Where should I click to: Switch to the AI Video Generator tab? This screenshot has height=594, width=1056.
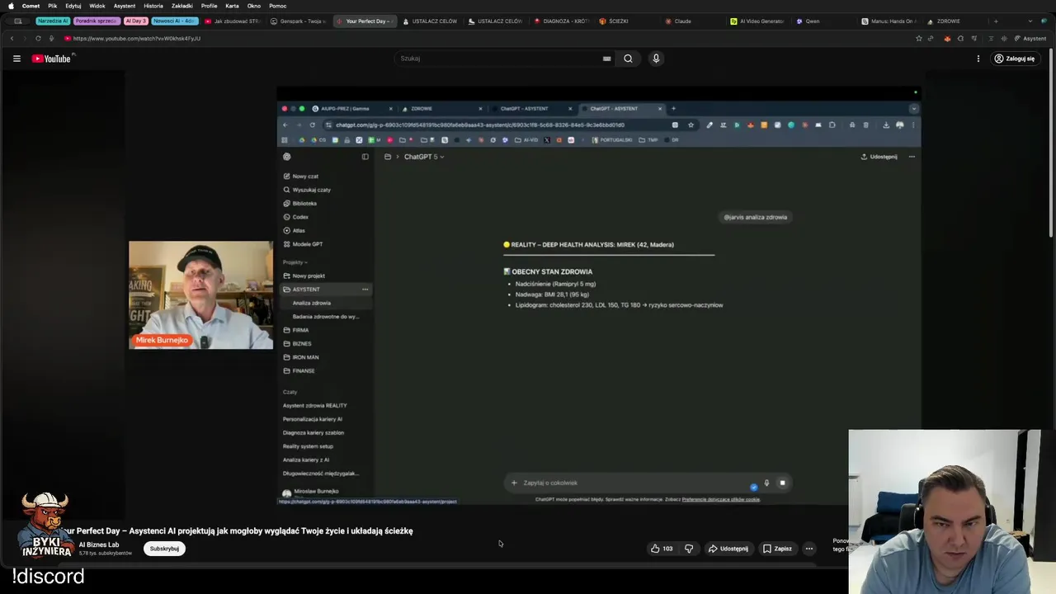click(757, 21)
